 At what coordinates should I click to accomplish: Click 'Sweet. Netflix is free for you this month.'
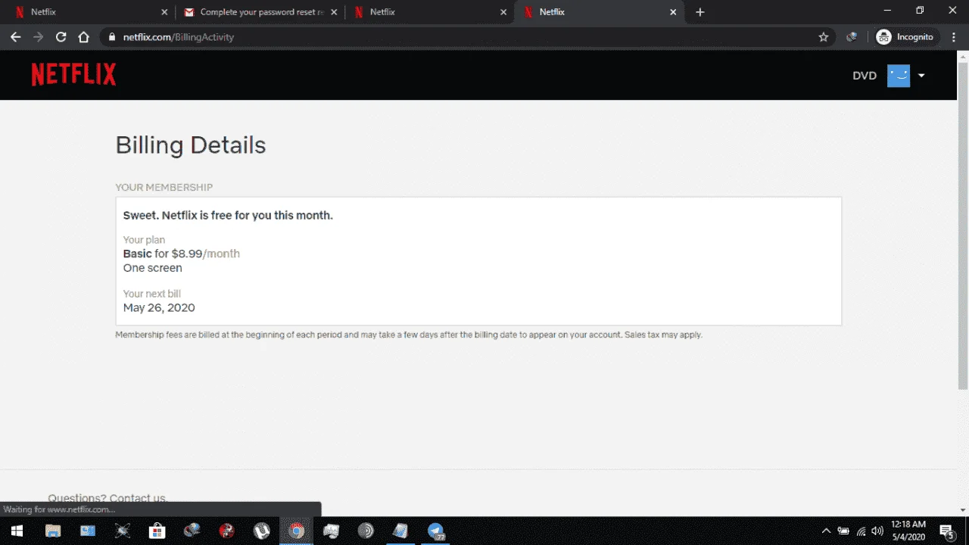pyautogui.click(x=228, y=216)
